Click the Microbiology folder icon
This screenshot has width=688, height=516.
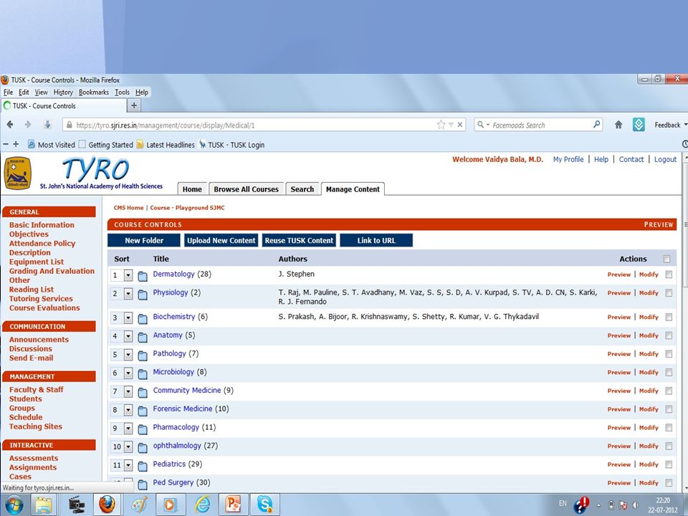point(143,374)
